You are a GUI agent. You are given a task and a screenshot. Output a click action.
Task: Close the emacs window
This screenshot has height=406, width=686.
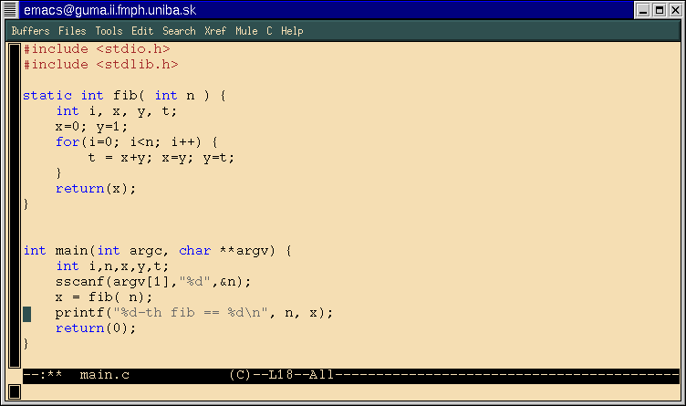675,10
